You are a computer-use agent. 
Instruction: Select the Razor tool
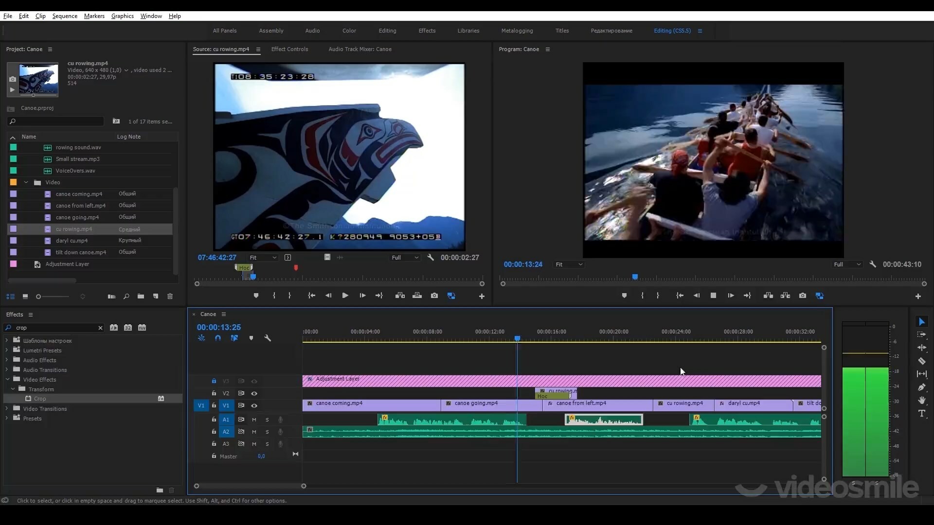click(x=921, y=361)
